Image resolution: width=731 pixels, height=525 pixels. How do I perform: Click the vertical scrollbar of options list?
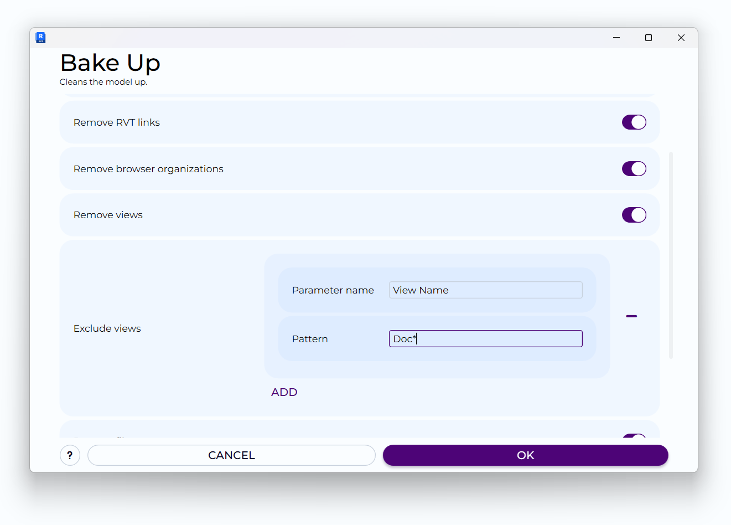[x=671, y=255]
